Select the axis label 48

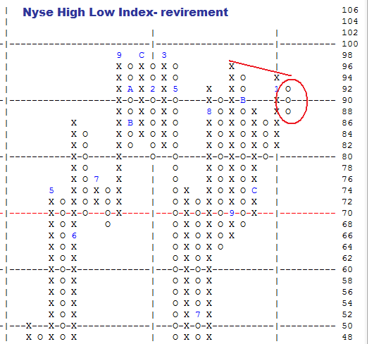(347, 338)
